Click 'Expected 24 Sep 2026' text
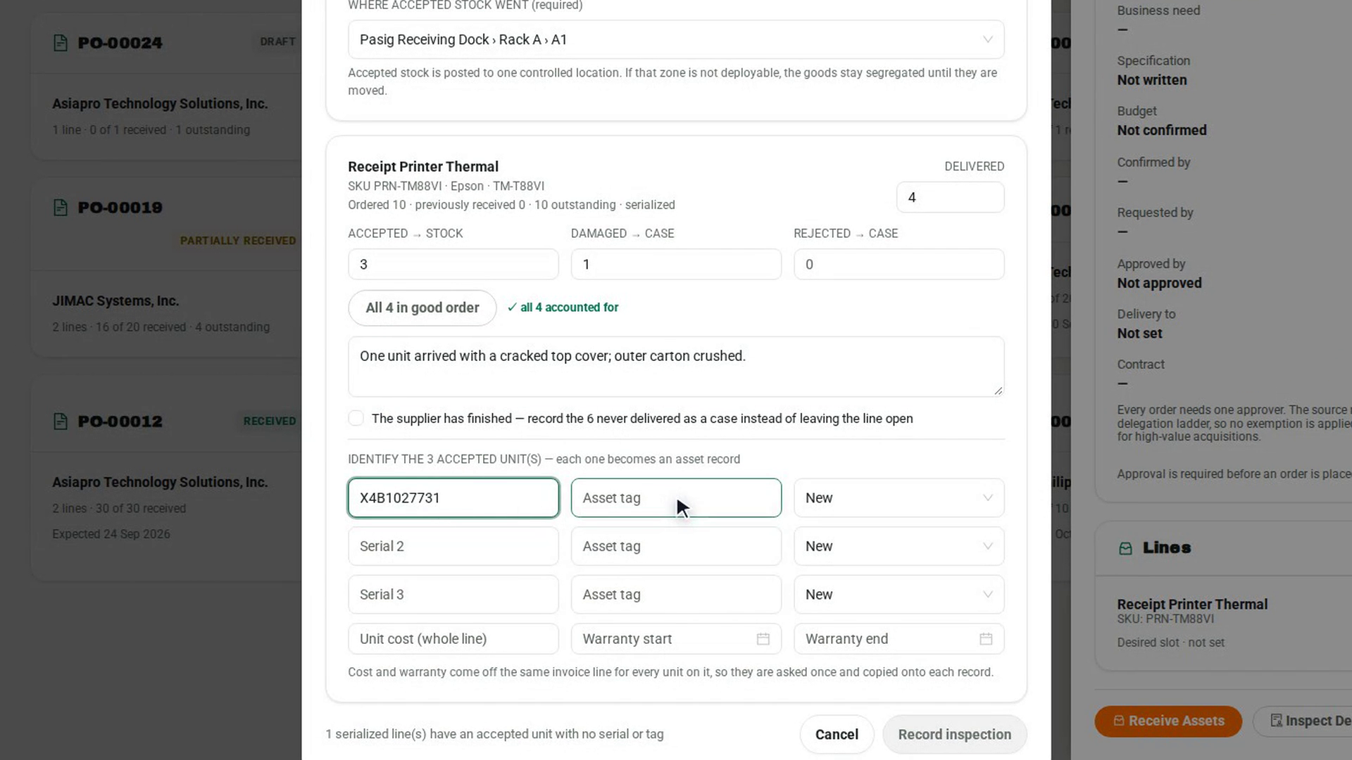The height and width of the screenshot is (760, 1352). (111, 534)
